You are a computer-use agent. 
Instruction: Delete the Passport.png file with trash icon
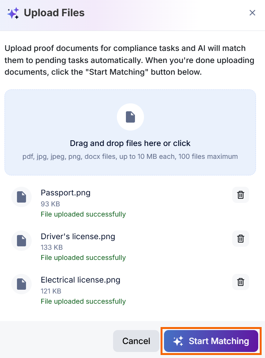coord(240,195)
